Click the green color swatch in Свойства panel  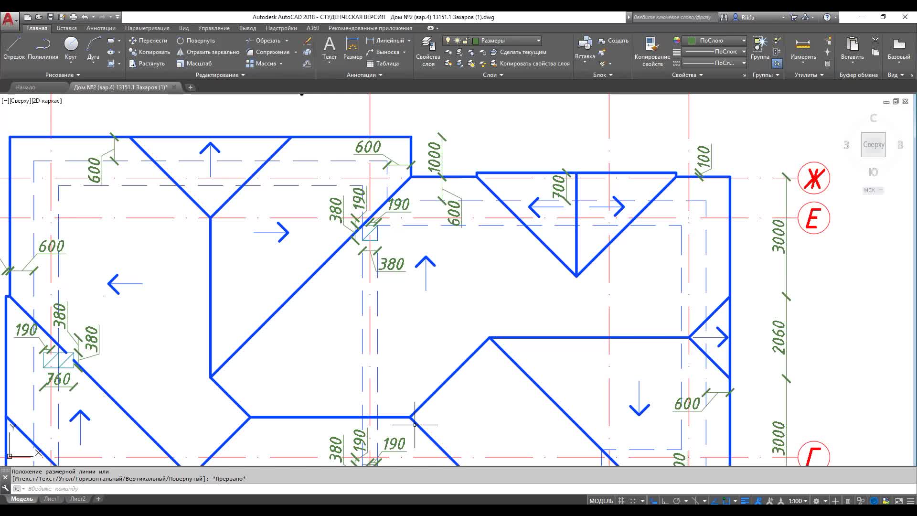(x=691, y=41)
